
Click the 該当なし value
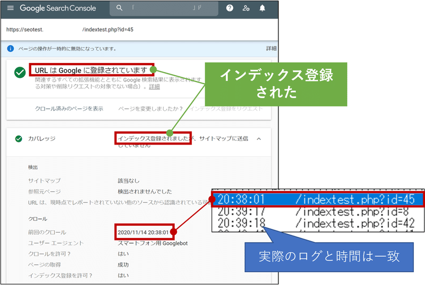click(x=129, y=181)
